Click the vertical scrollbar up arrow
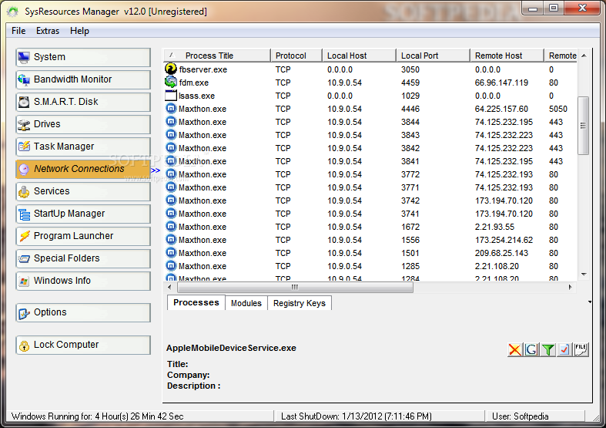This screenshot has height=428, width=606. (584, 56)
